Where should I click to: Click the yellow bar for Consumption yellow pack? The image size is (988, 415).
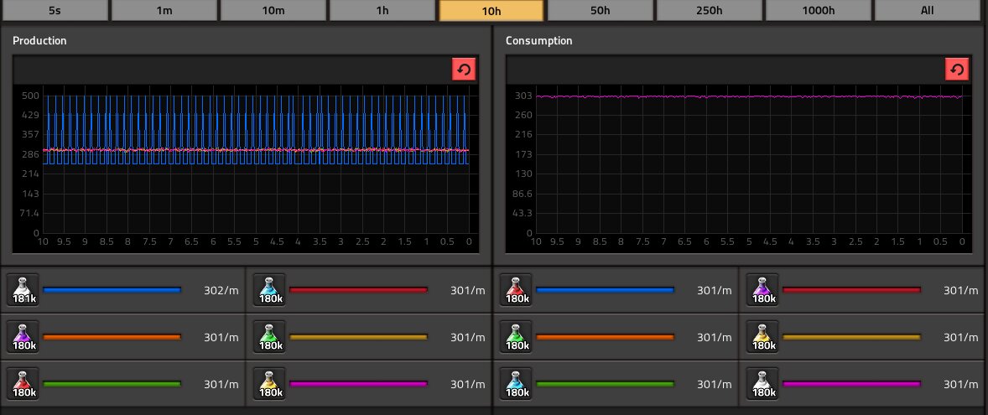[x=852, y=337]
